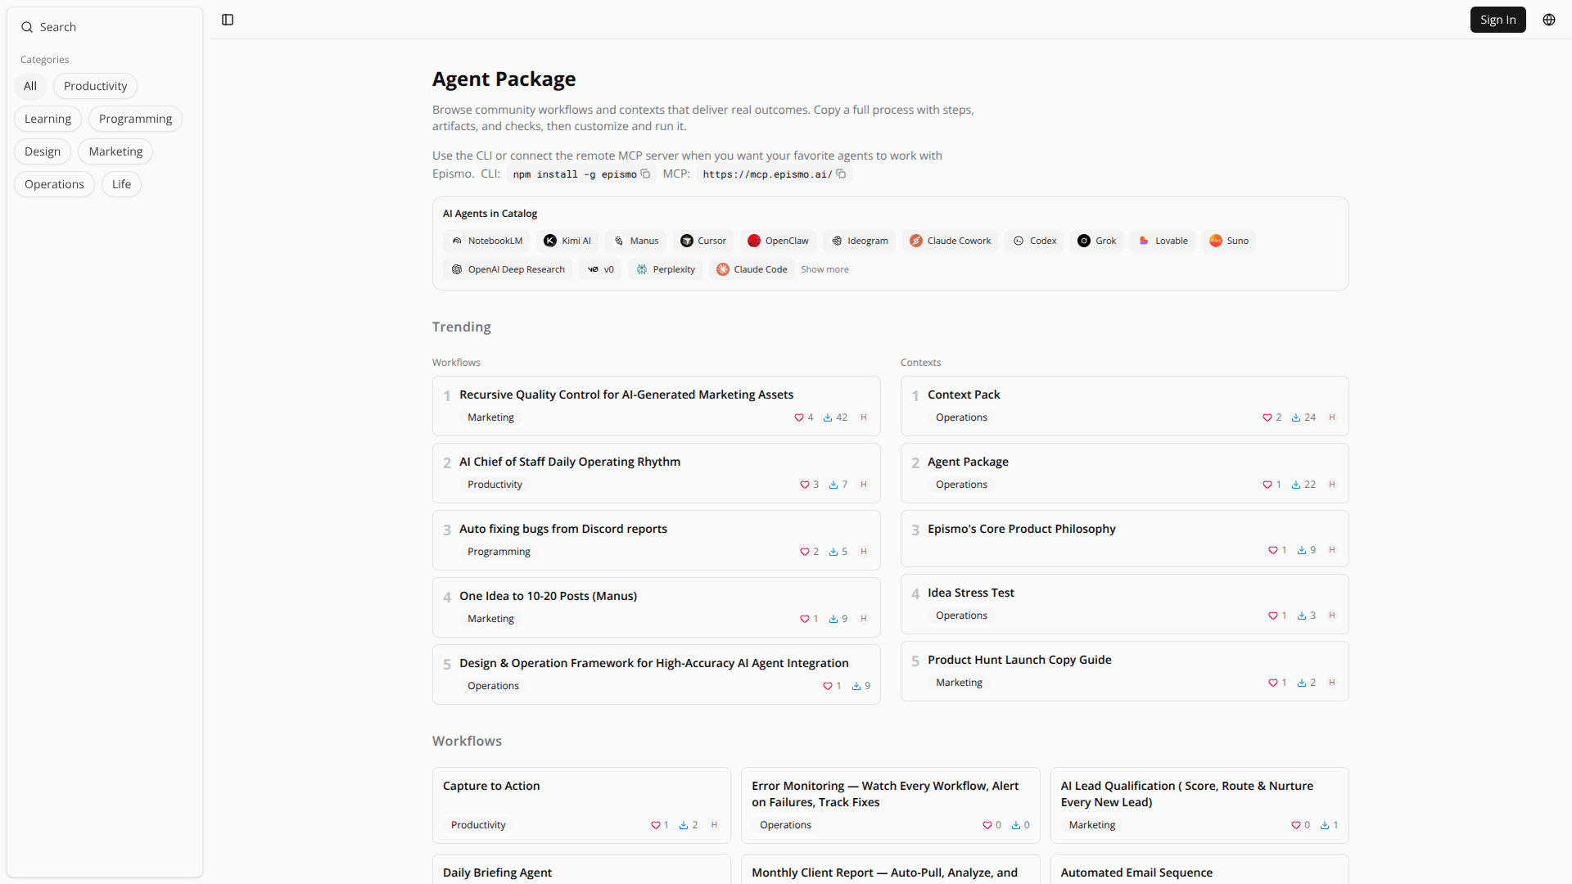Click the Search field in sidebar
The width and height of the screenshot is (1572, 884).
(x=105, y=27)
